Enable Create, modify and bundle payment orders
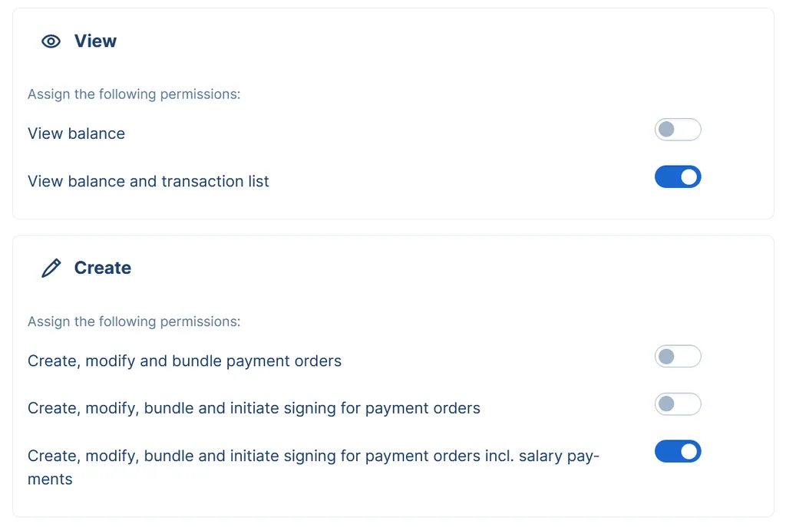The width and height of the screenshot is (786, 527). [x=678, y=357]
